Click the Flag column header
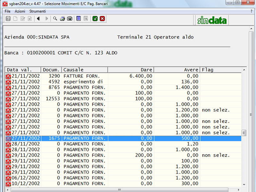256x192 pixels. coord(220,70)
